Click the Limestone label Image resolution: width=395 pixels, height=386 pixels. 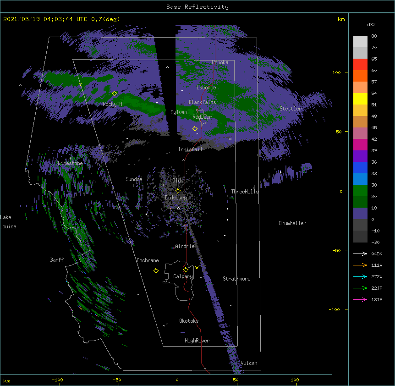pyautogui.click(x=70, y=163)
